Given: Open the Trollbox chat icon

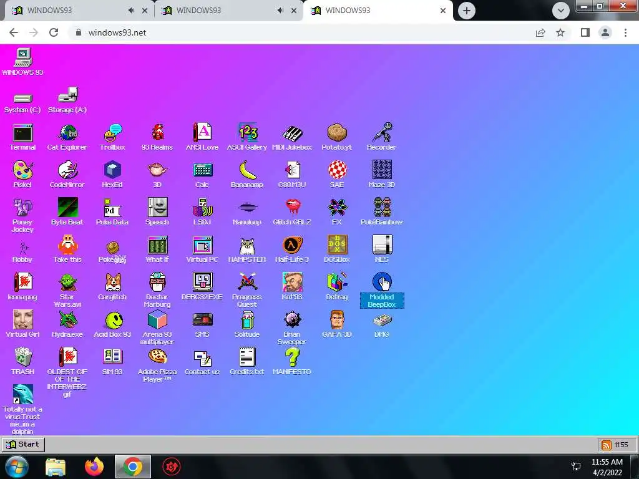Looking at the screenshot, I should 112,133.
